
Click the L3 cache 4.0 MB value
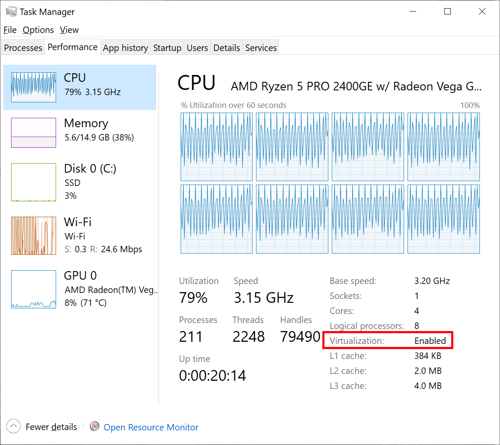click(x=428, y=385)
